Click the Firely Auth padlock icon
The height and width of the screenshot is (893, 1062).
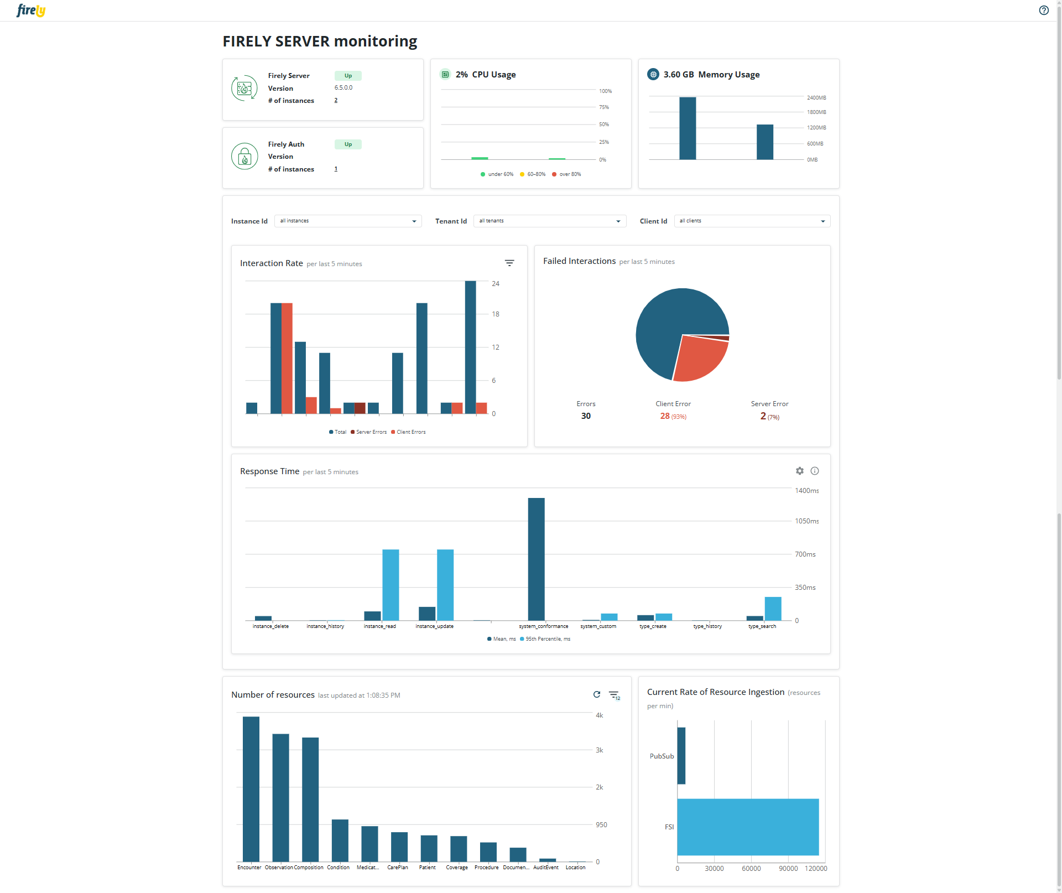(x=244, y=157)
